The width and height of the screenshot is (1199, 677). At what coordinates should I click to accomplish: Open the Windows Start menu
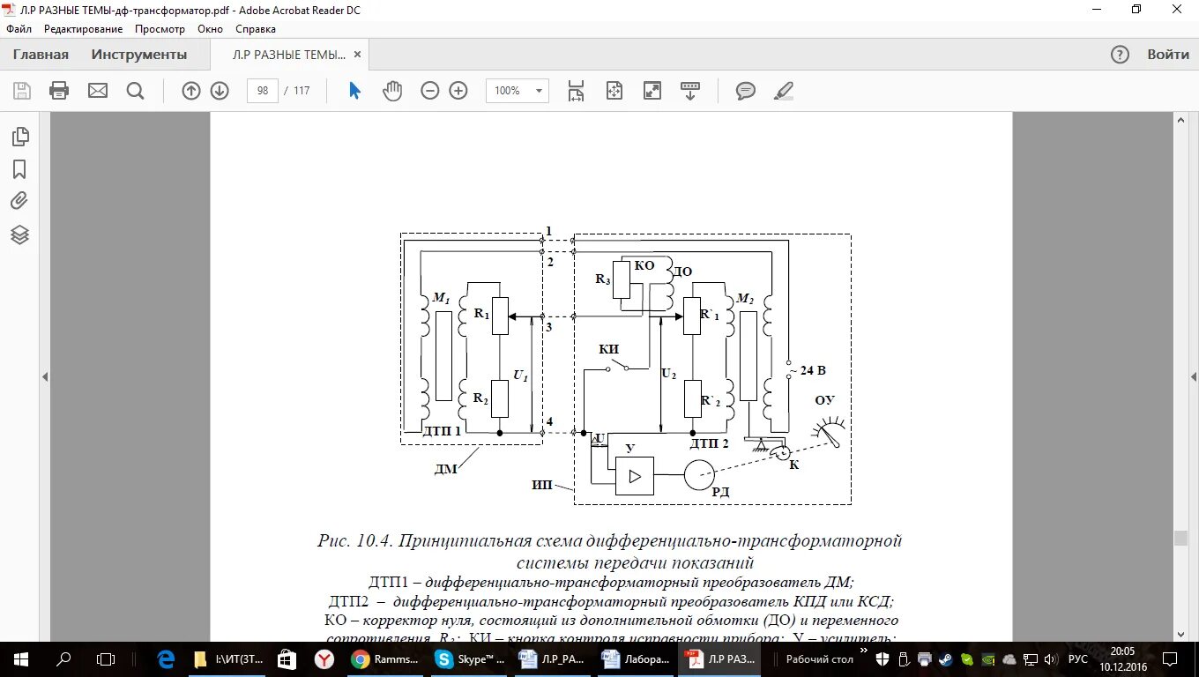tap(21, 659)
